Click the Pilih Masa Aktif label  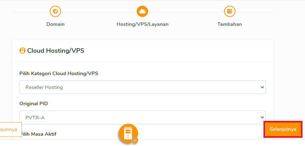tap(38, 134)
